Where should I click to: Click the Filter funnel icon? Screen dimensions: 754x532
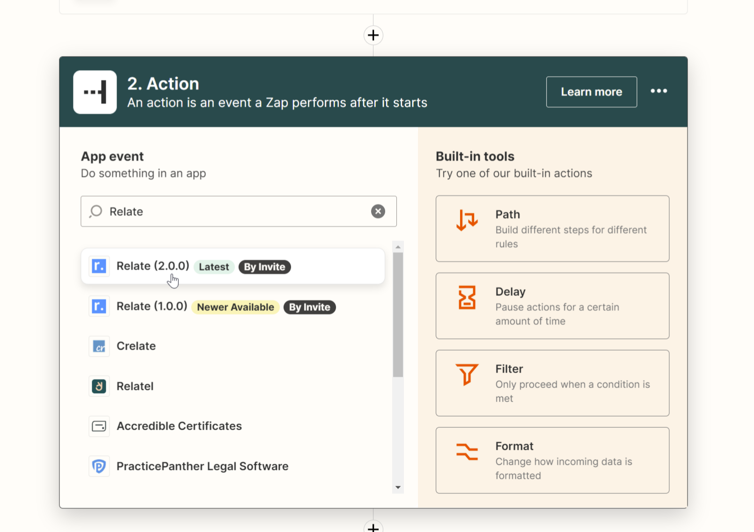tap(467, 374)
